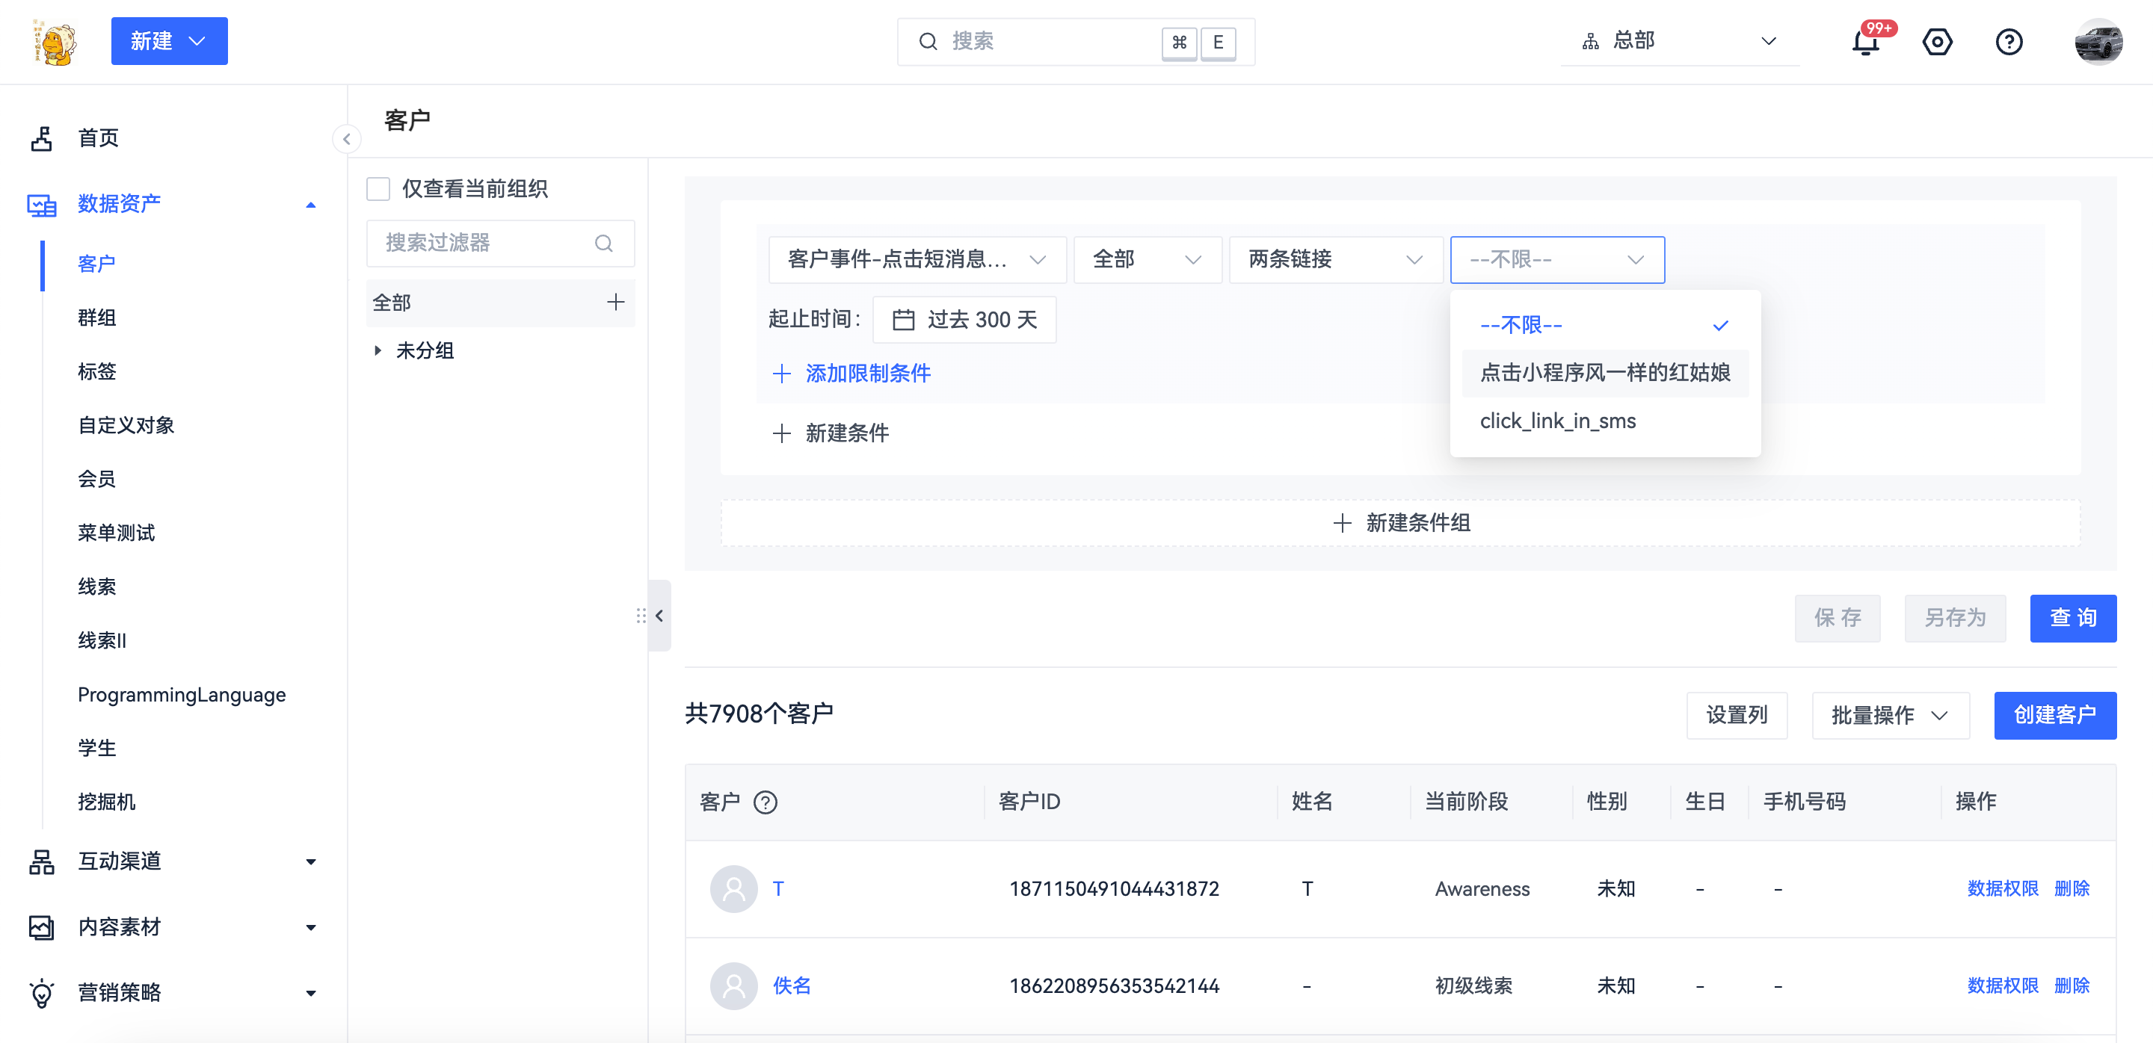Open 自定义对象 in sidebar

pyautogui.click(x=126, y=426)
